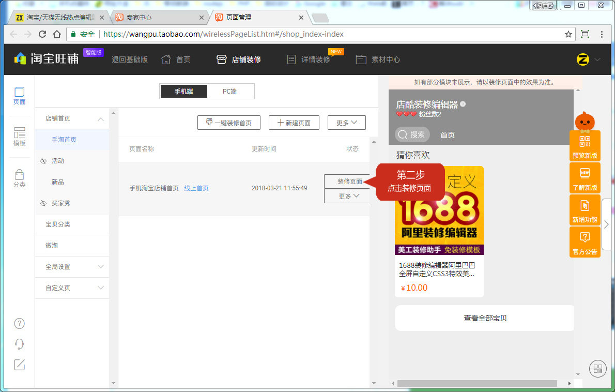The image size is (615, 392).
Task: Click the 预览新版 QR icon
Action: (x=585, y=145)
